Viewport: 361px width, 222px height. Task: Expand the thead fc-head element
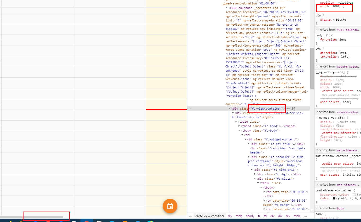point(239,126)
